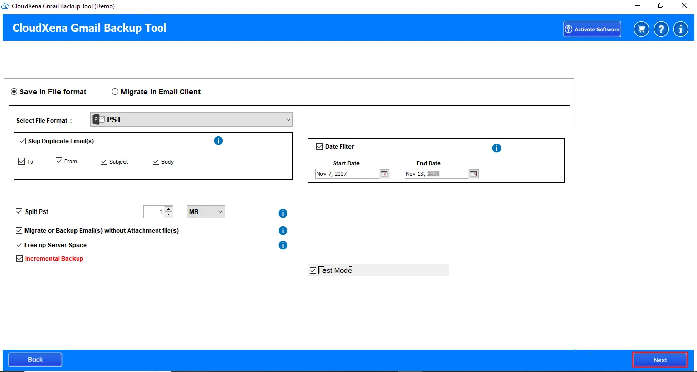The width and height of the screenshot is (697, 372).
Task: Choose the Save in File format option
Action: coord(14,92)
